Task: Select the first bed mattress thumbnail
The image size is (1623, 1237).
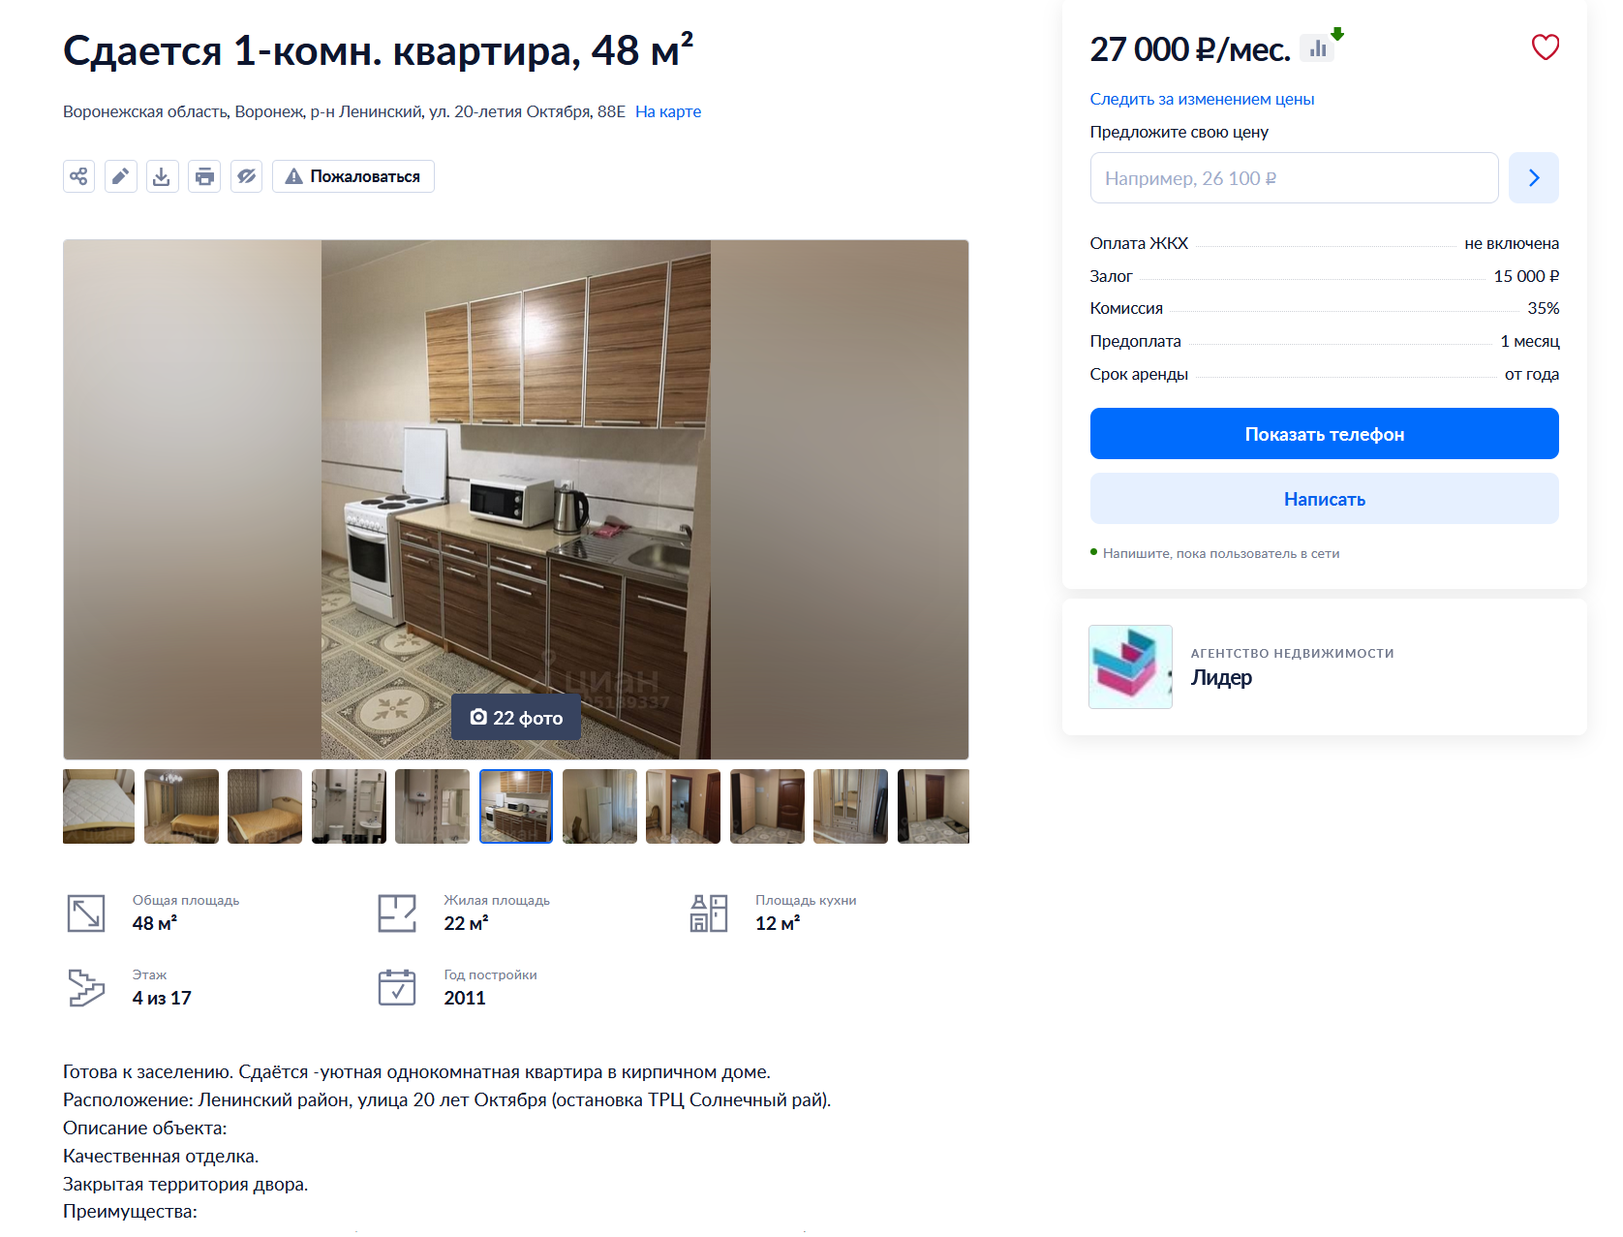Action: coord(99,806)
